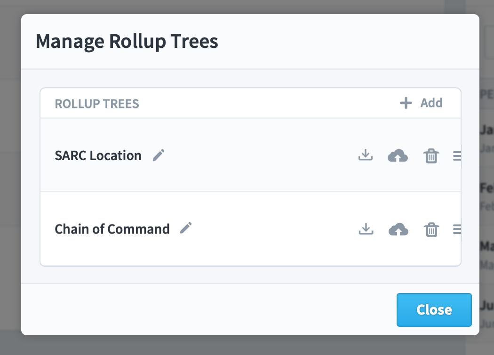The image size is (494, 355).
Task: Click the Manage Rollup Trees title
Action: pyautogui.click(x=127, y=41)
